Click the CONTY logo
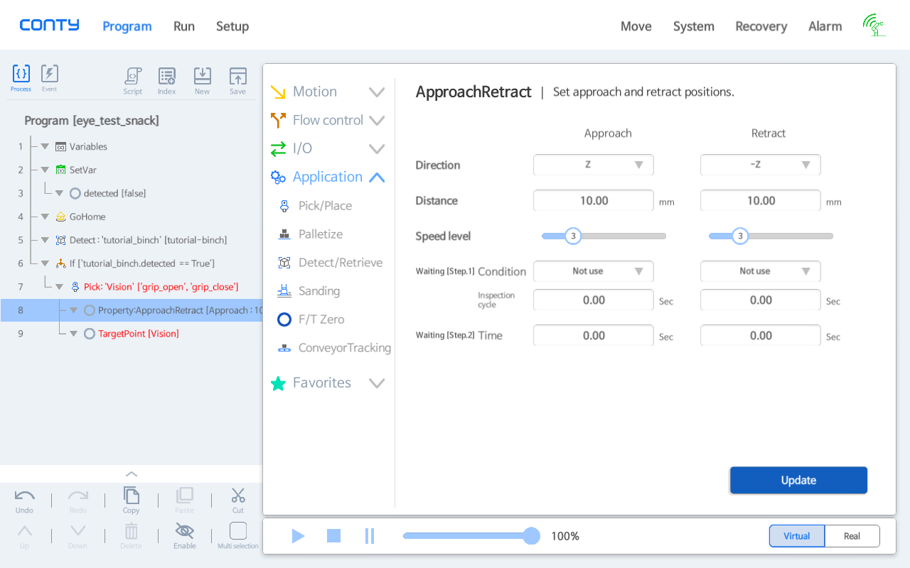This screenshot has height=568, width=910. tap(50, 26)
